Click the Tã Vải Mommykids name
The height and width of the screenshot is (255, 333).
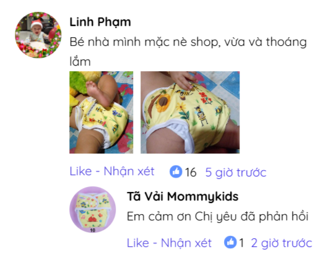tap(183, 197)
